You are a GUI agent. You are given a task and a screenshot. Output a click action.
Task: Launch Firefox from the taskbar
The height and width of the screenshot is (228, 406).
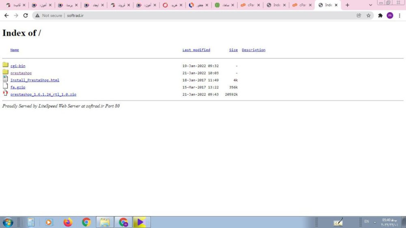[x=68, y=222]
